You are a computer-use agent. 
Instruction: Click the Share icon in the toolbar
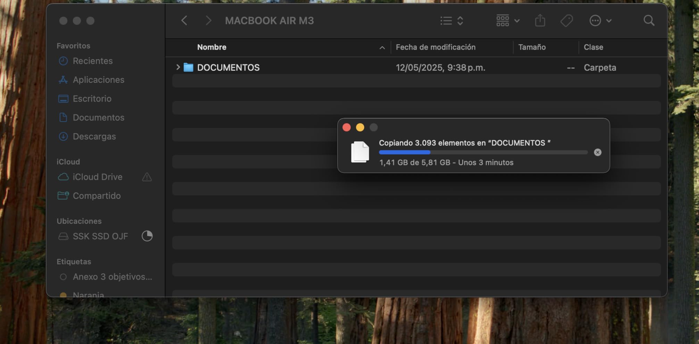(x=540, y=21)
